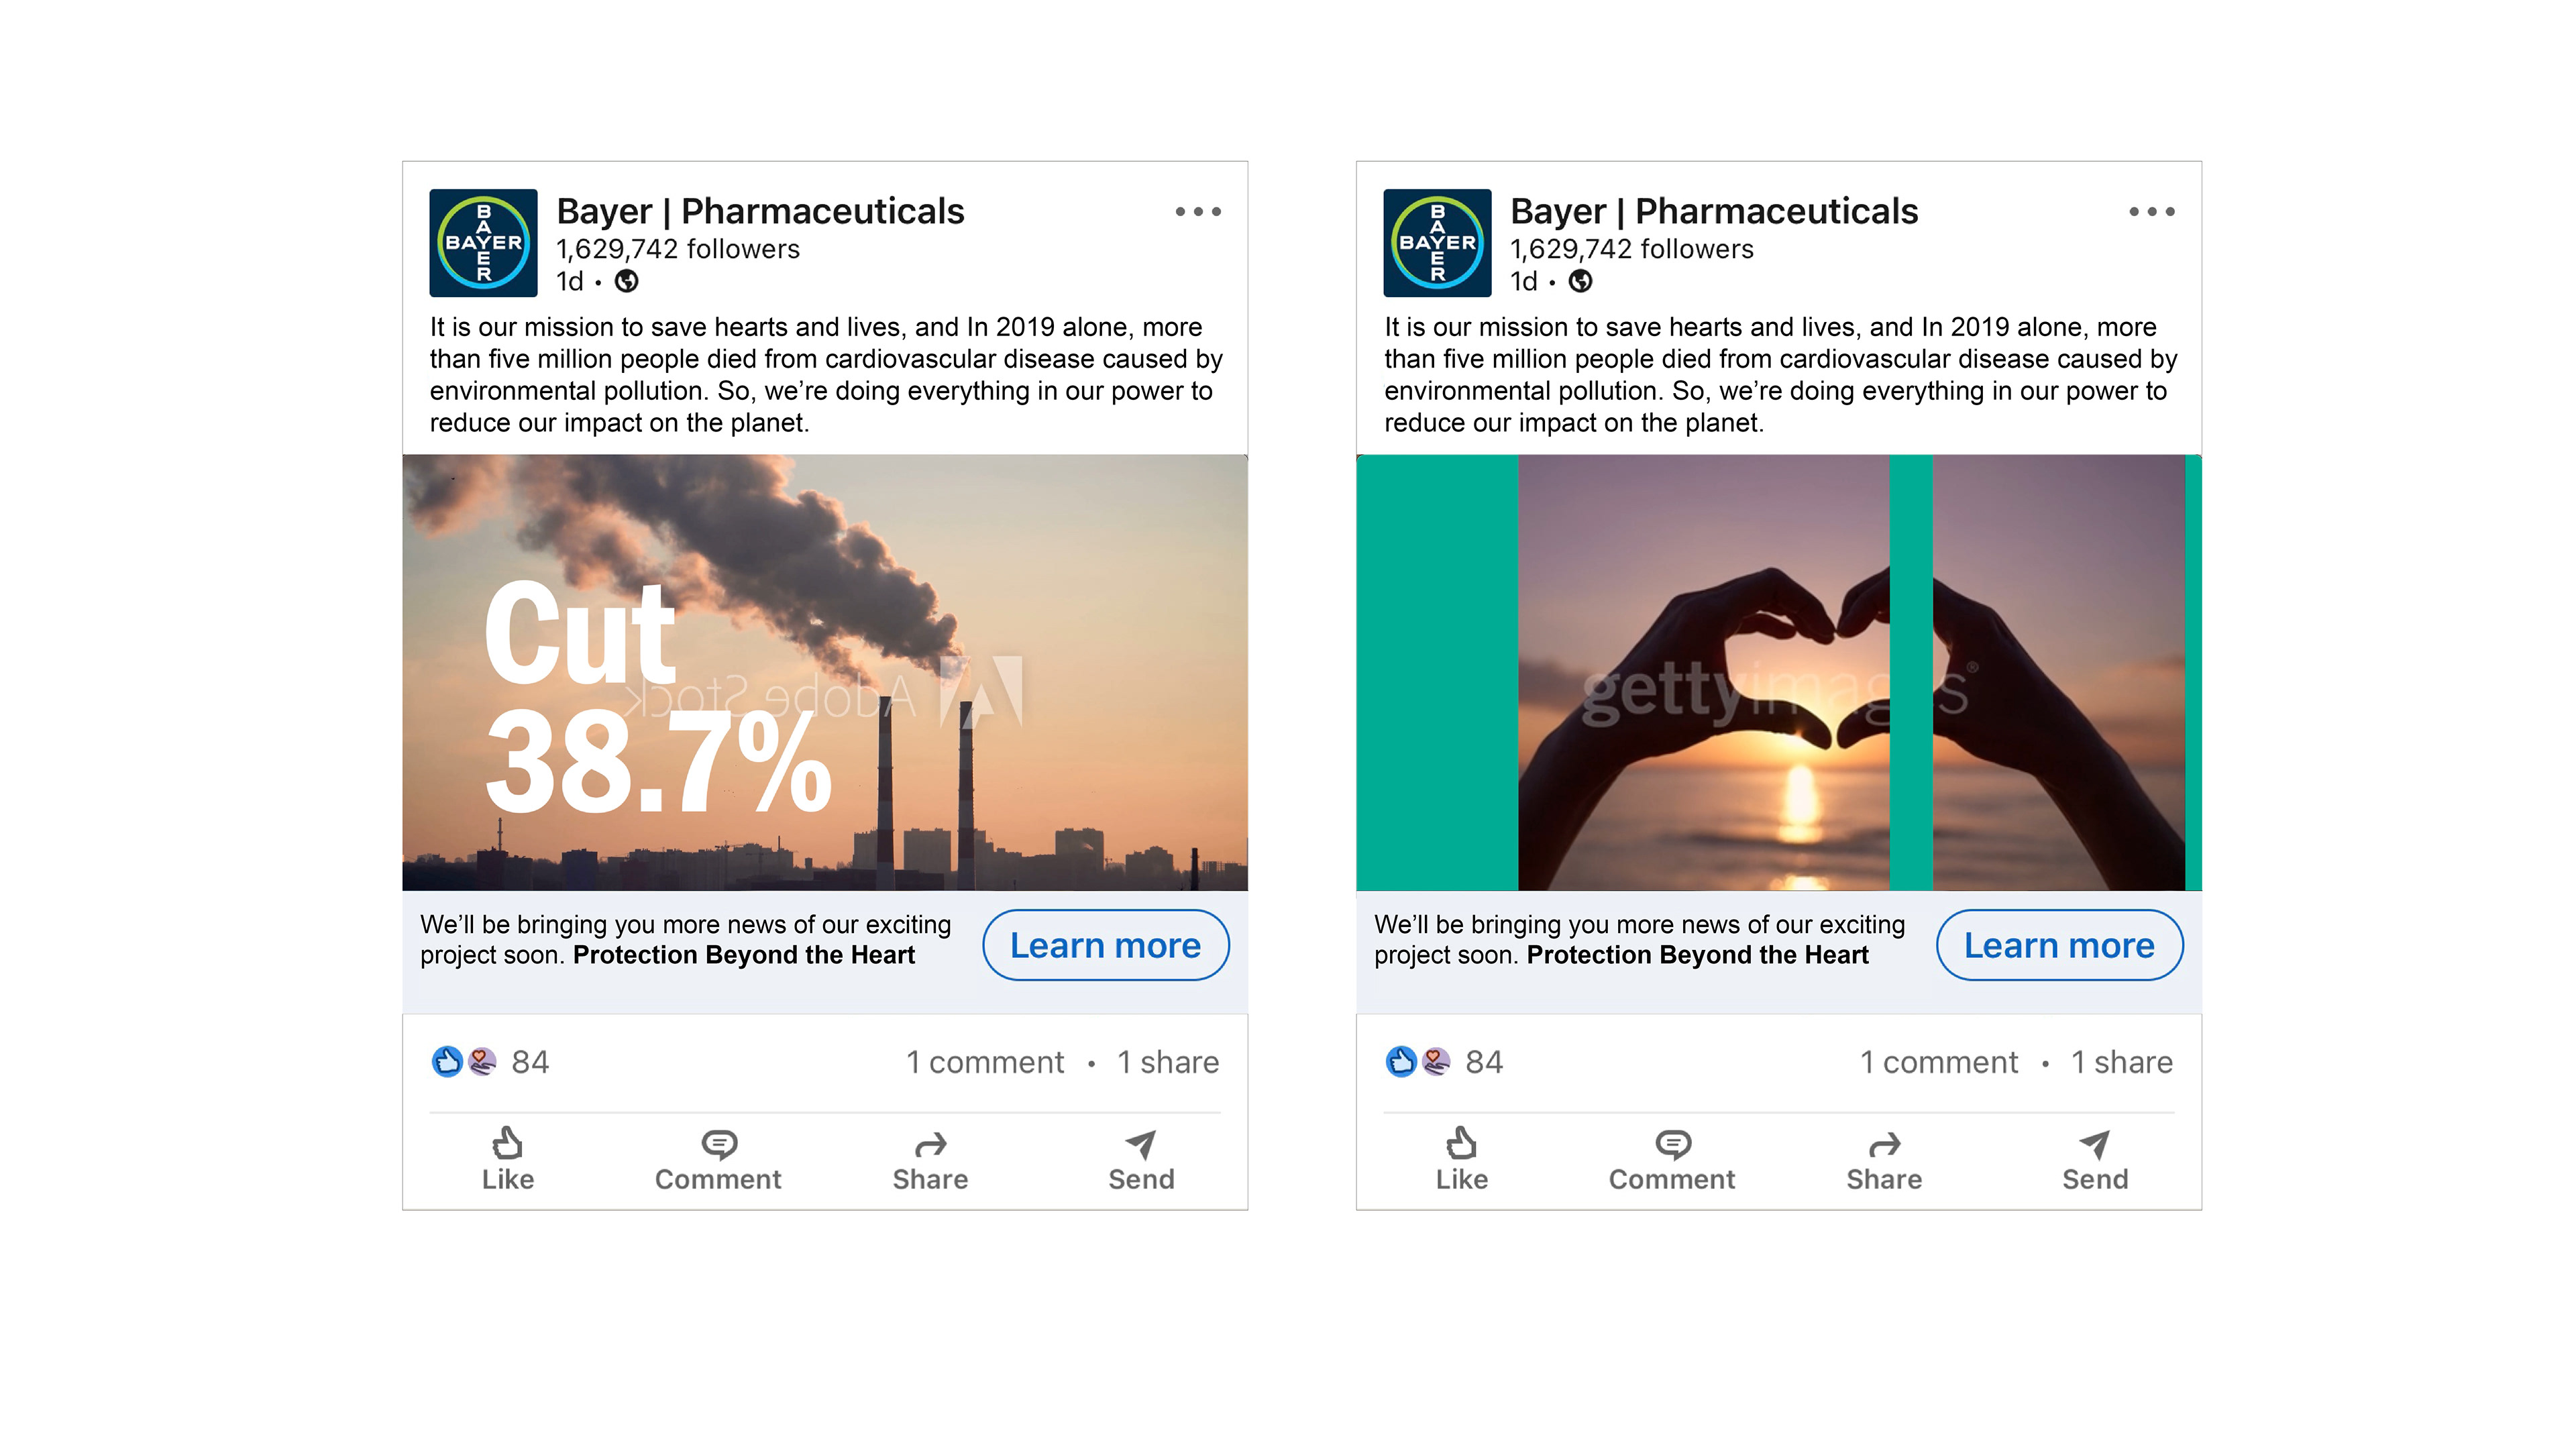Screen dimensions: 2576x1449
Task: Share the right post with the heart-hands image
Action: [1884, 1159]
